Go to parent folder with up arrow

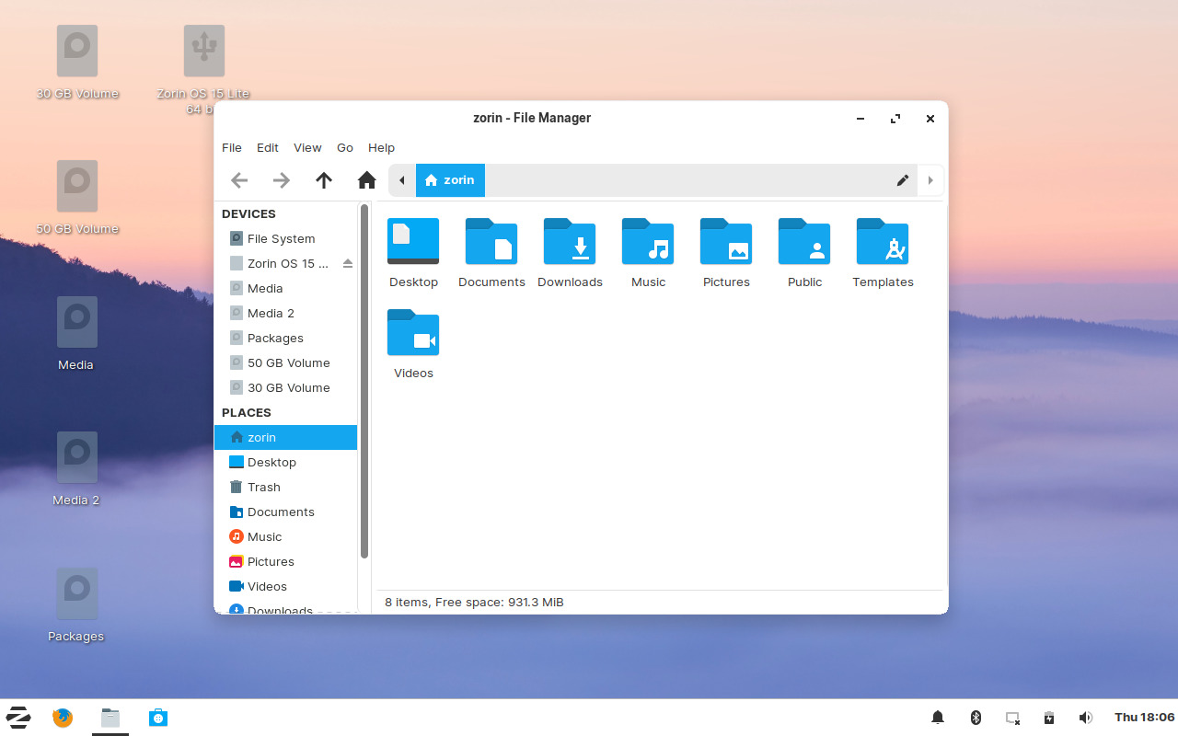point(324,180)
